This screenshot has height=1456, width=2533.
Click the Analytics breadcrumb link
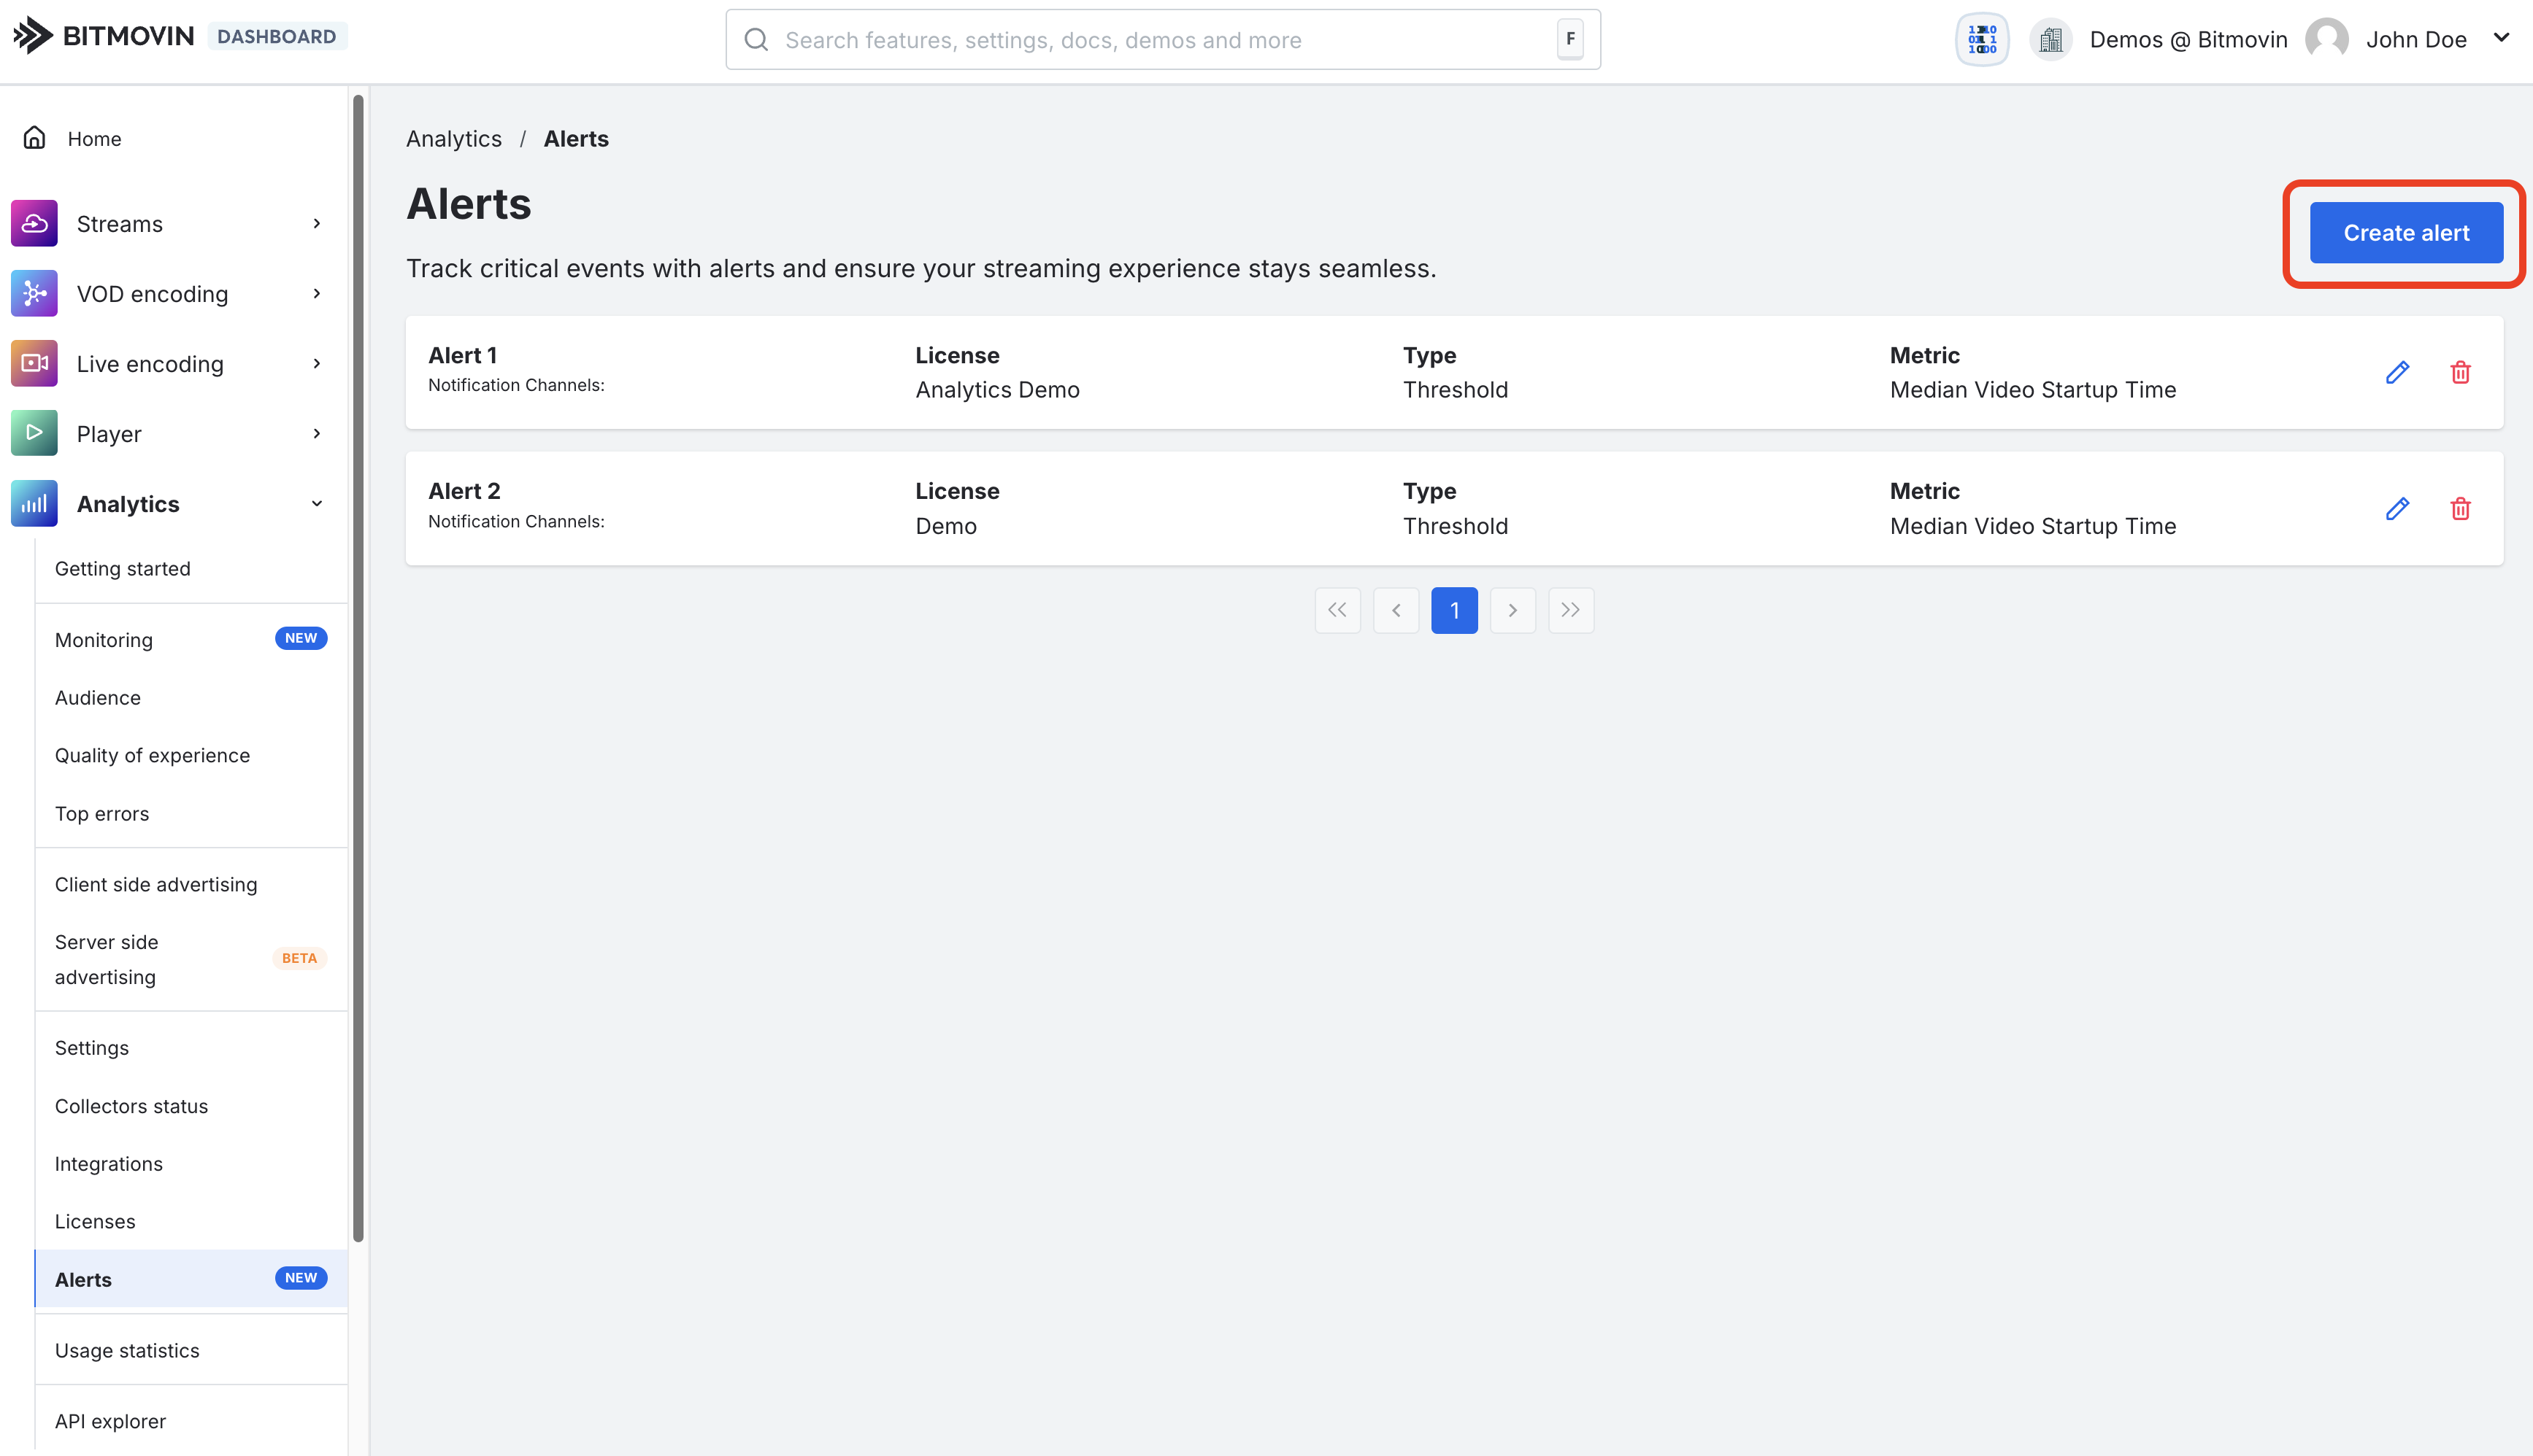pyautogui.click(x=454, y=139)
